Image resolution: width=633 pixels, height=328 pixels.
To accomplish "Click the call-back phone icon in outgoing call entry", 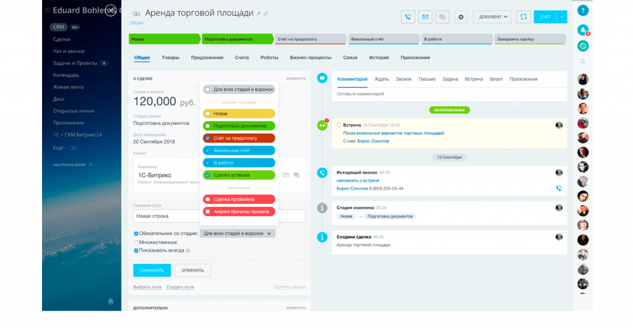I will tap(559, 188).
